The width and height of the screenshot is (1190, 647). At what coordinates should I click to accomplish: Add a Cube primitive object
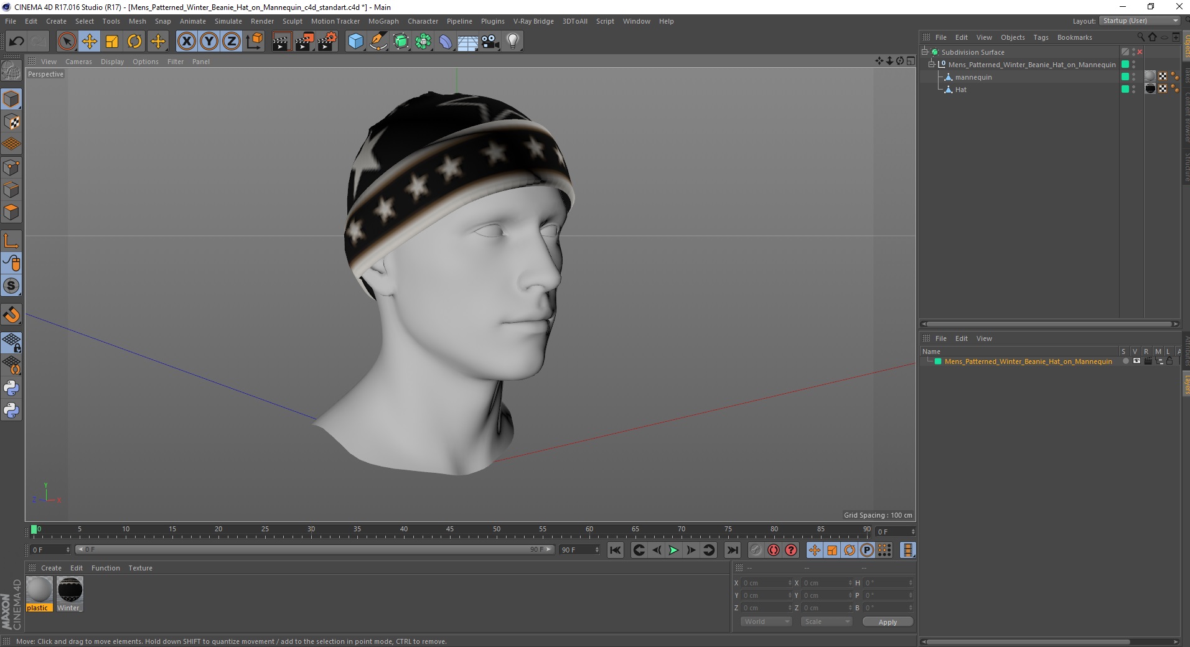tap(355, 42)
